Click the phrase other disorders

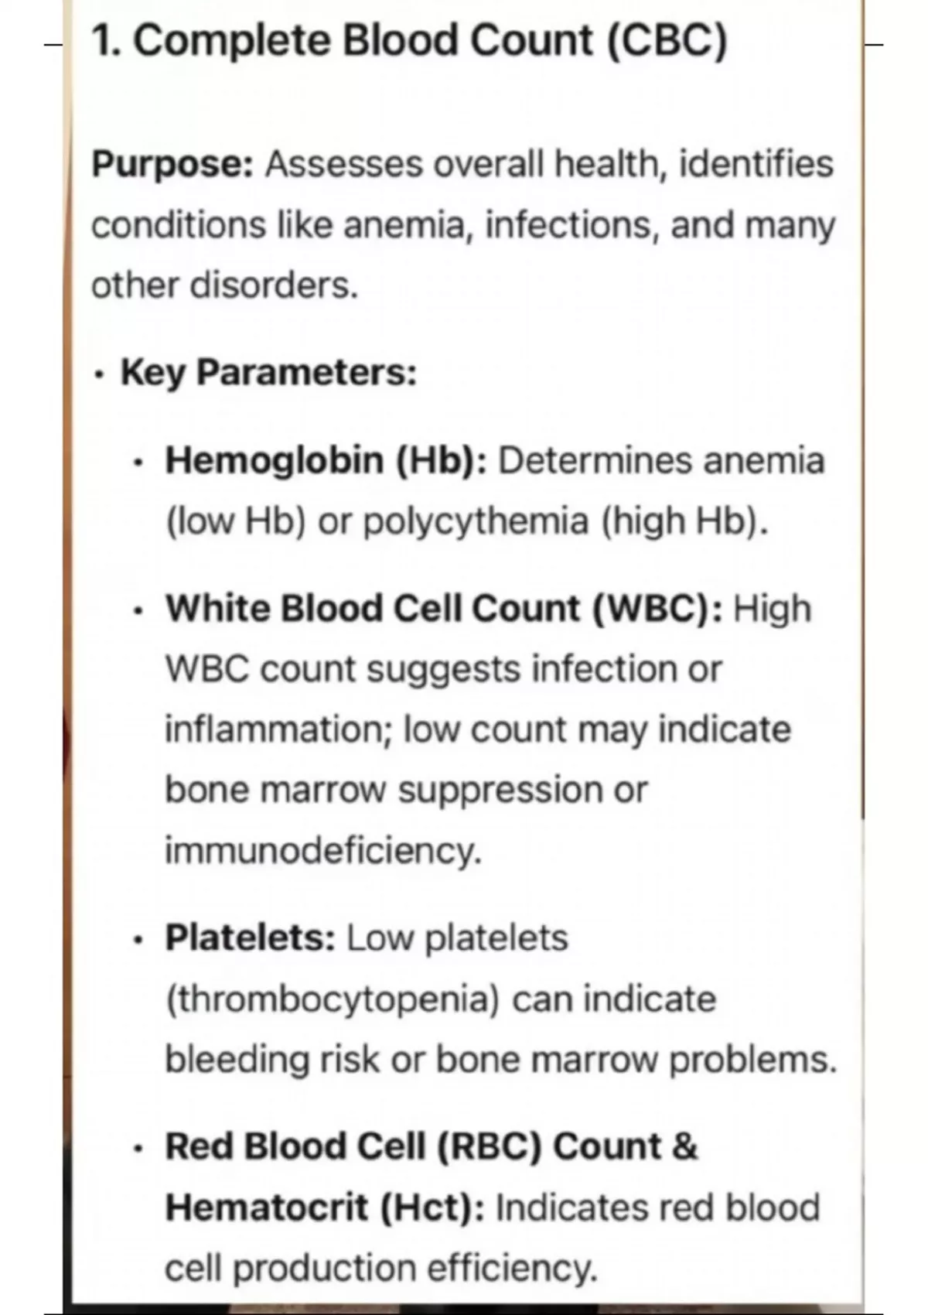224,285
